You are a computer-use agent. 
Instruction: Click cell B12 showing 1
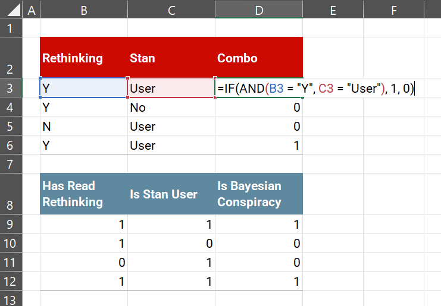84,281
